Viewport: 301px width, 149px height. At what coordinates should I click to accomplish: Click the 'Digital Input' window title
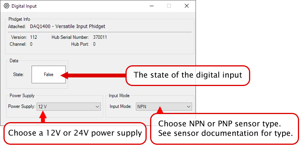click(x=24, y=6)
